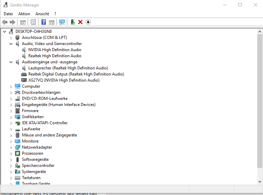The height and width of the screenshot is (195, 263).
Task: Select the Druckwarteschlangen label
Action: click(41, 92)
